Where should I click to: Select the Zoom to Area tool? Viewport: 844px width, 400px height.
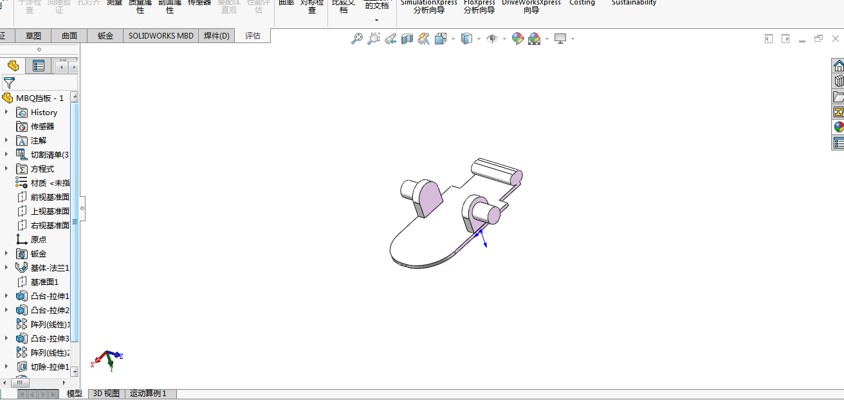(x=373, y=39)
